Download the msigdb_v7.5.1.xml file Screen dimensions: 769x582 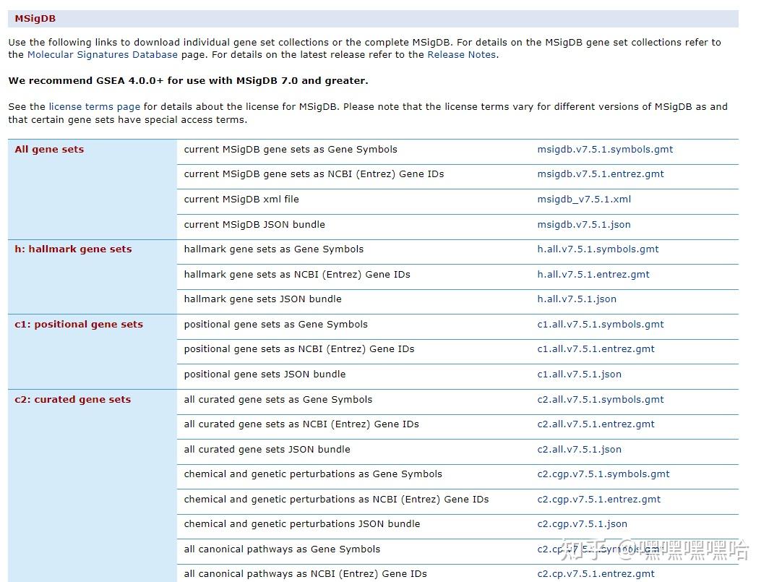click(584, 200)
